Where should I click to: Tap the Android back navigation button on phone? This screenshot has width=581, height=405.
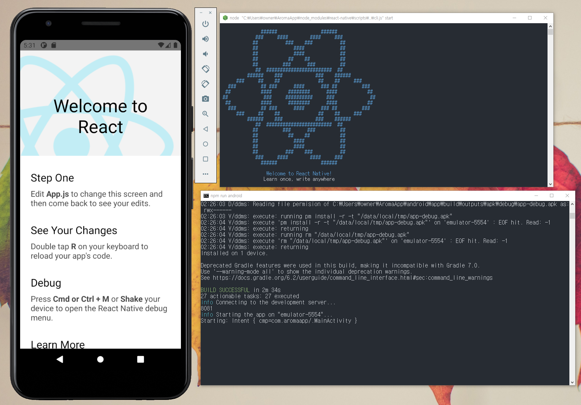[60, 359]
